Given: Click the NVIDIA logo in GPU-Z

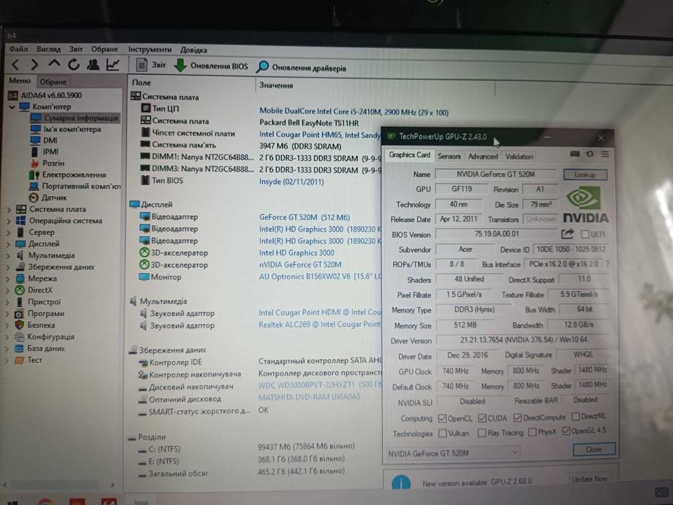Looking at the screenshot, I should pos(586,205).
